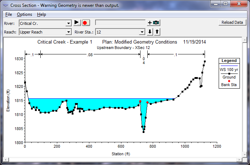Click the animate play button
The width and height of the screenshot is (250, 165).
[x=77, y=23]
